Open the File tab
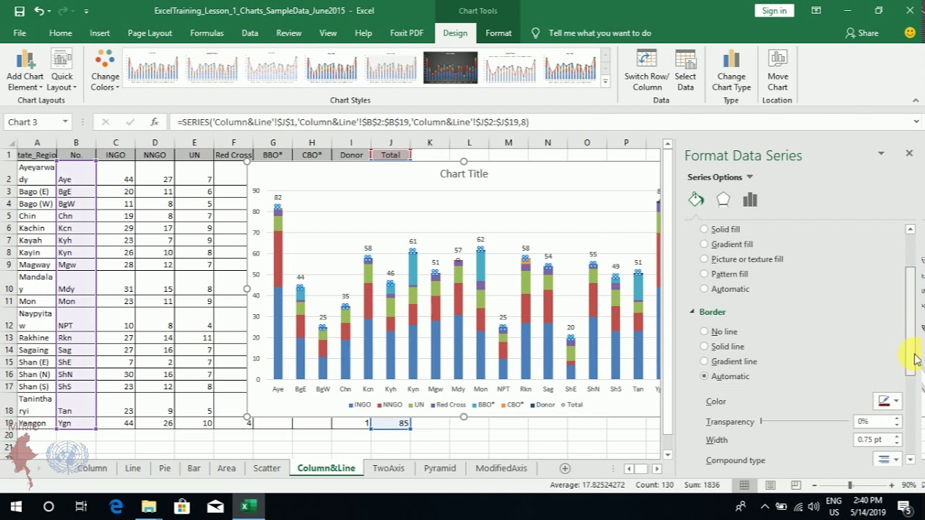 click(x=20, y=33)
